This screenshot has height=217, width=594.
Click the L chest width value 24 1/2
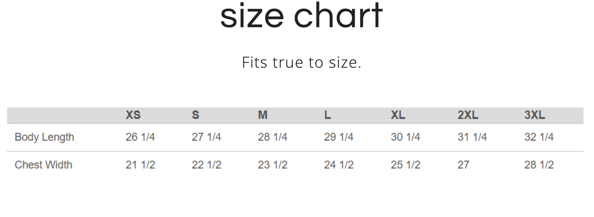pos(338,165)
